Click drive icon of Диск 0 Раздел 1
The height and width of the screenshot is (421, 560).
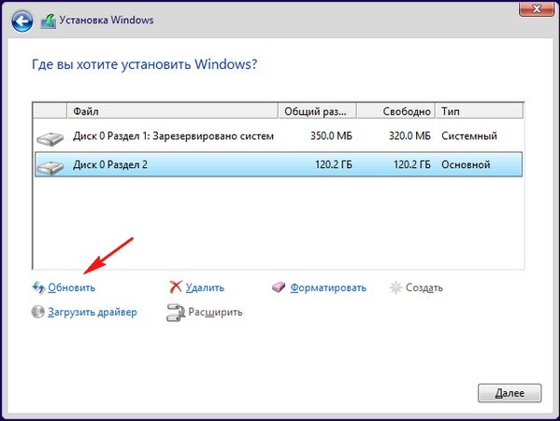[x=50, y=138]
